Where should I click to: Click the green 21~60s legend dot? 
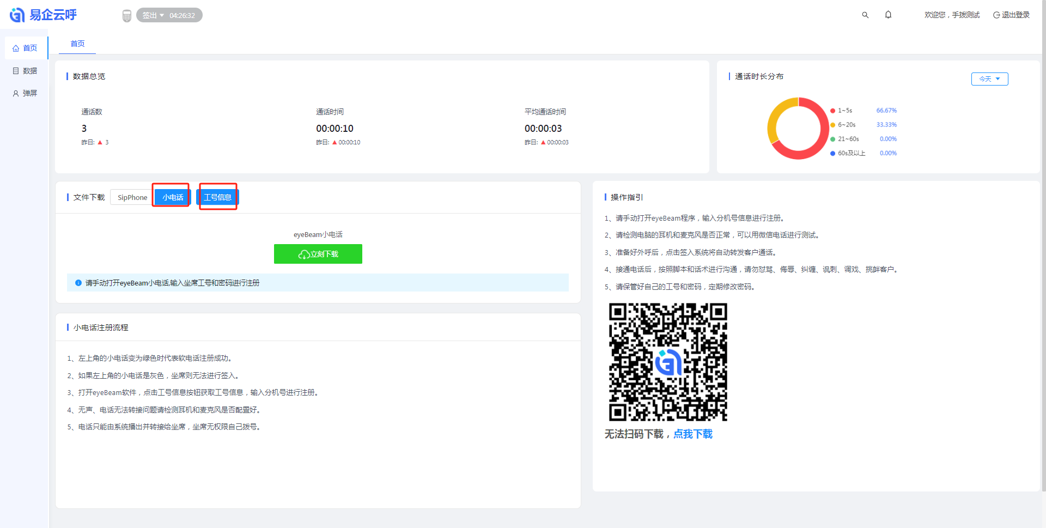(832, 139)
